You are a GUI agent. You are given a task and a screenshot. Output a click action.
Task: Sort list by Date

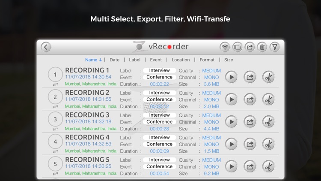(114, 60)
